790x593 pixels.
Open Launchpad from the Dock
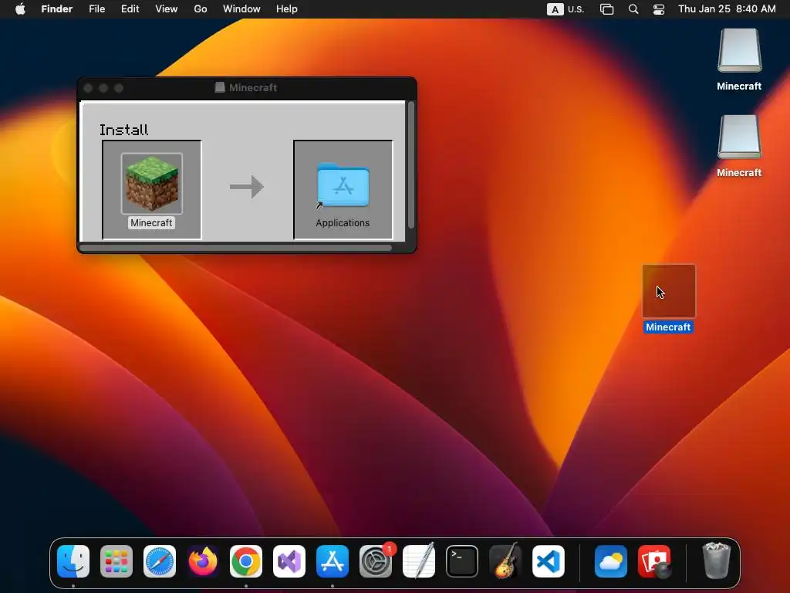coord(116,561)
